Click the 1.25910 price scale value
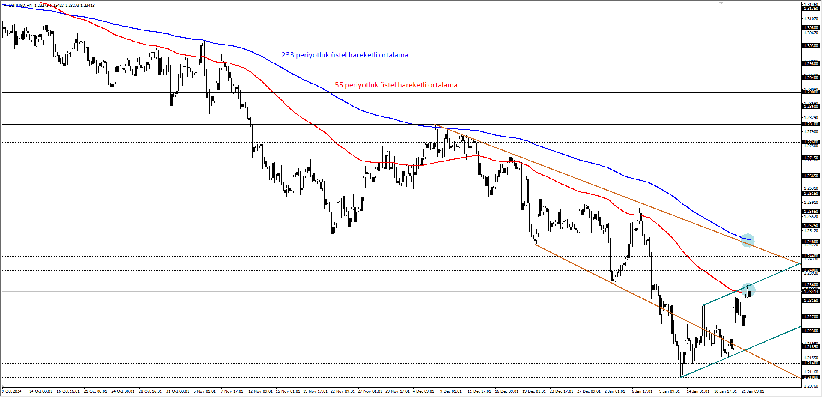Image resolution: width=822 pixels, height=397 pixels. (811, 203)
